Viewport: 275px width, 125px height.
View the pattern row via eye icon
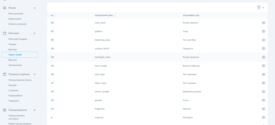point(263,31)
